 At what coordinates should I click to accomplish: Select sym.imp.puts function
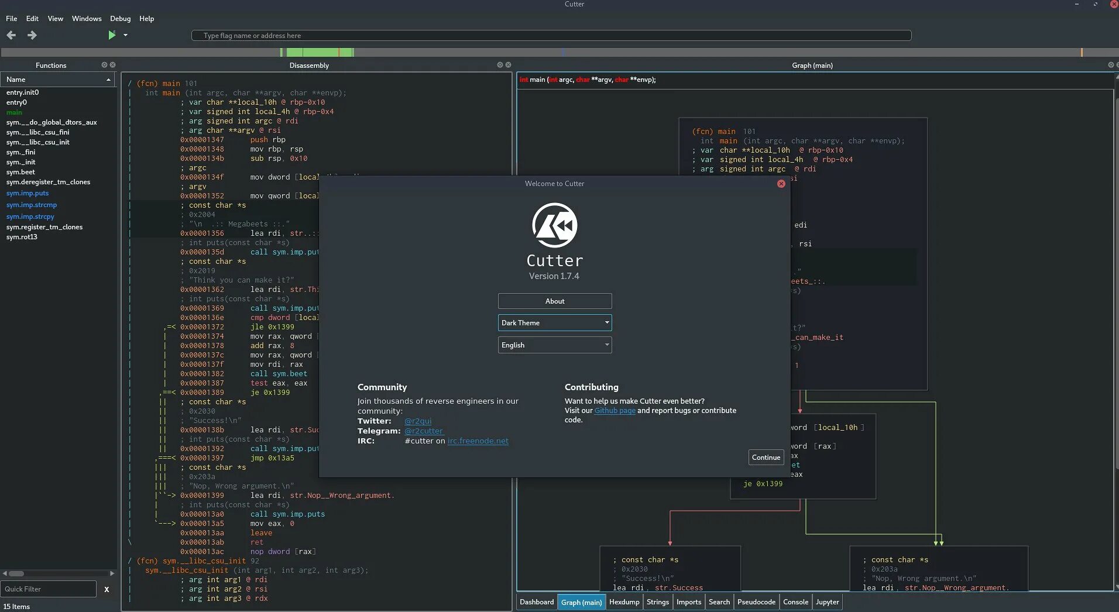[x=28, y=193]
